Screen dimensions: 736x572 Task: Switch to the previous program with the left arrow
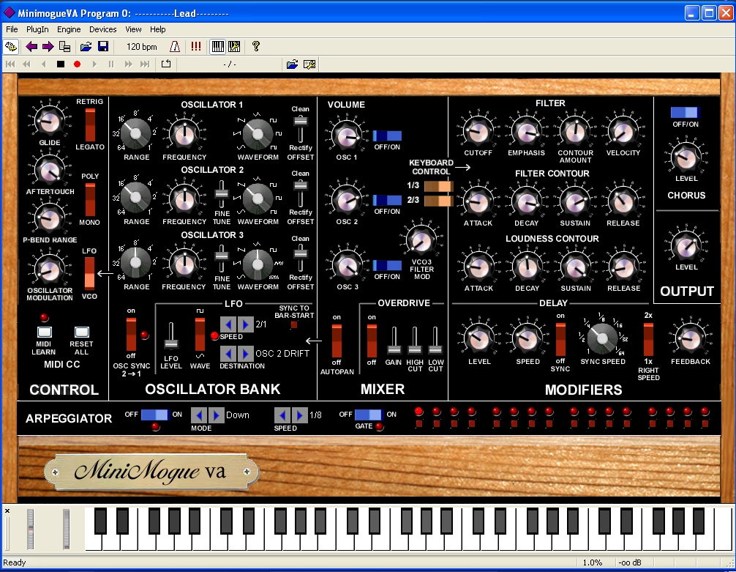tap(31, 47)
